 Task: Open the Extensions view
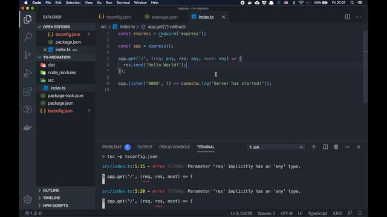tap(28, 91)
